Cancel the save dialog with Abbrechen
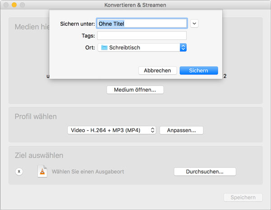The width and height of the screenshot is (271, 210). [158, 71]
